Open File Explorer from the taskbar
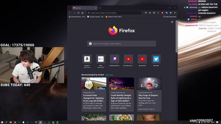 pyautogui.click(x=11, y=122)
